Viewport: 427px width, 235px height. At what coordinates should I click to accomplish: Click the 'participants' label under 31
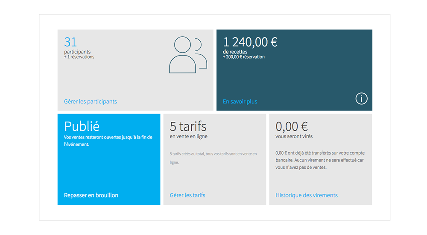77,52
